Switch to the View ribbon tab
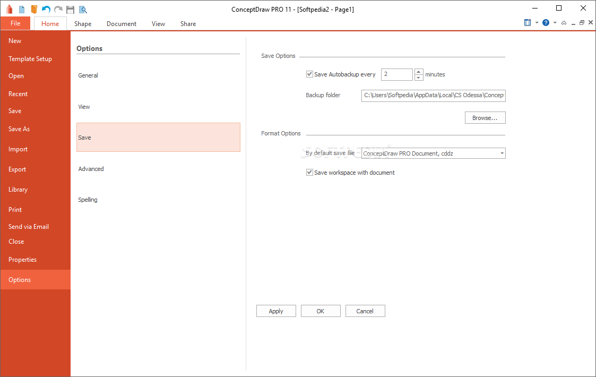The image size is (596, 377). point(158,23)
